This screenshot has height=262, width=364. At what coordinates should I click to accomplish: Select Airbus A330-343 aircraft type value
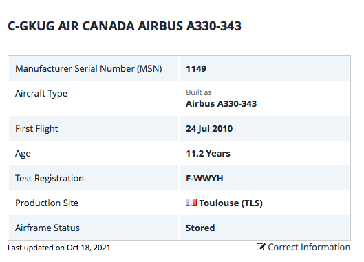[x=221, y=104]
